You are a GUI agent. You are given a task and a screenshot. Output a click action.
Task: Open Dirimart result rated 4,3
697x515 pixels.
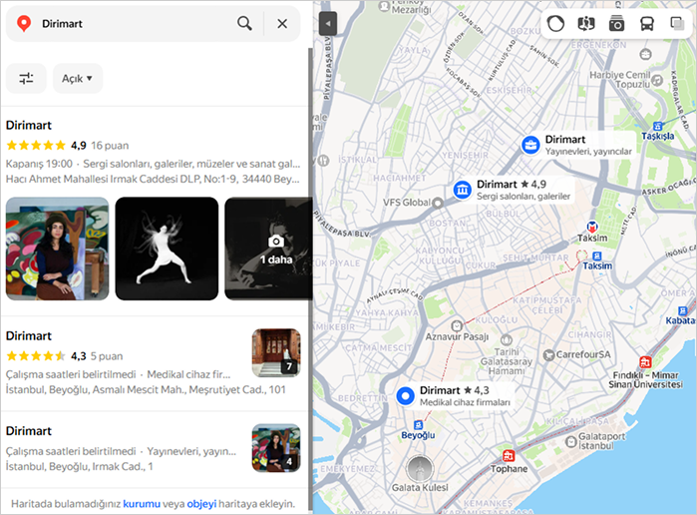pos(29,336)
